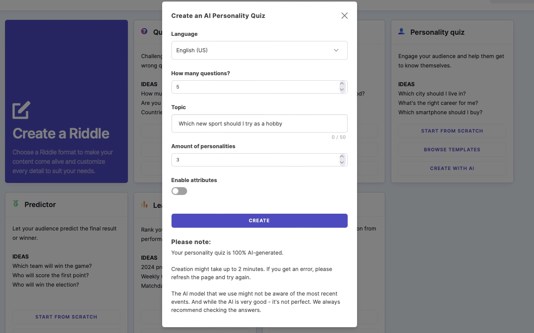Choose START FROM SCRATCH under Predictor
Screen dimensions: 534x333
click(66, 317)
